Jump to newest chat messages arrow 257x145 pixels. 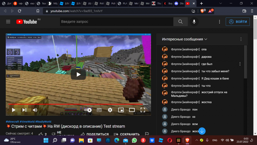pos(202,131)
